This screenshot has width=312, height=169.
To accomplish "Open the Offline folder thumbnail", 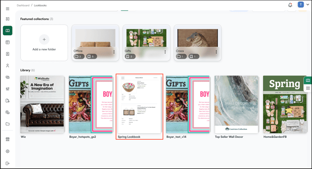I will [95, 38].
